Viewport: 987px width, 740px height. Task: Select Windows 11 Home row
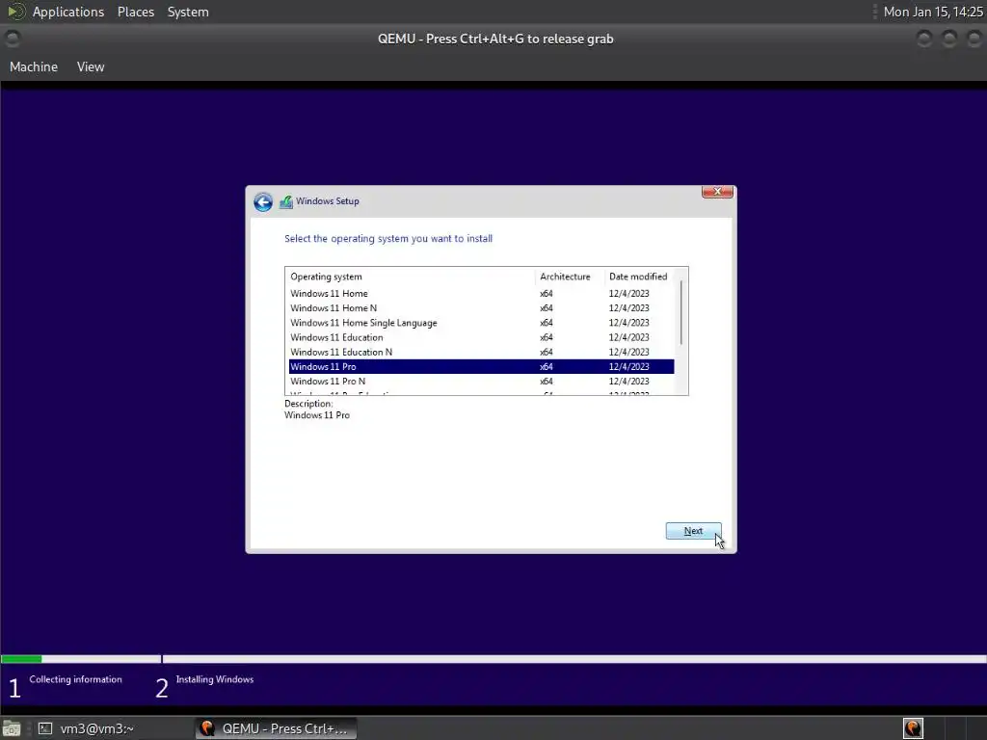click(x=482, y=293)
